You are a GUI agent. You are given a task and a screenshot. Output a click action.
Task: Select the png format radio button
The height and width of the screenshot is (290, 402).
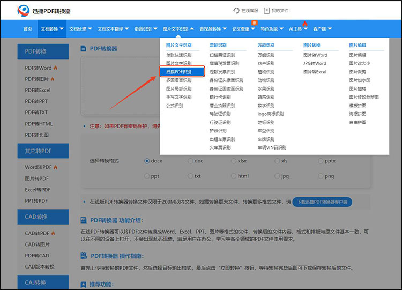pyautogui.click(x=321, y=176)
